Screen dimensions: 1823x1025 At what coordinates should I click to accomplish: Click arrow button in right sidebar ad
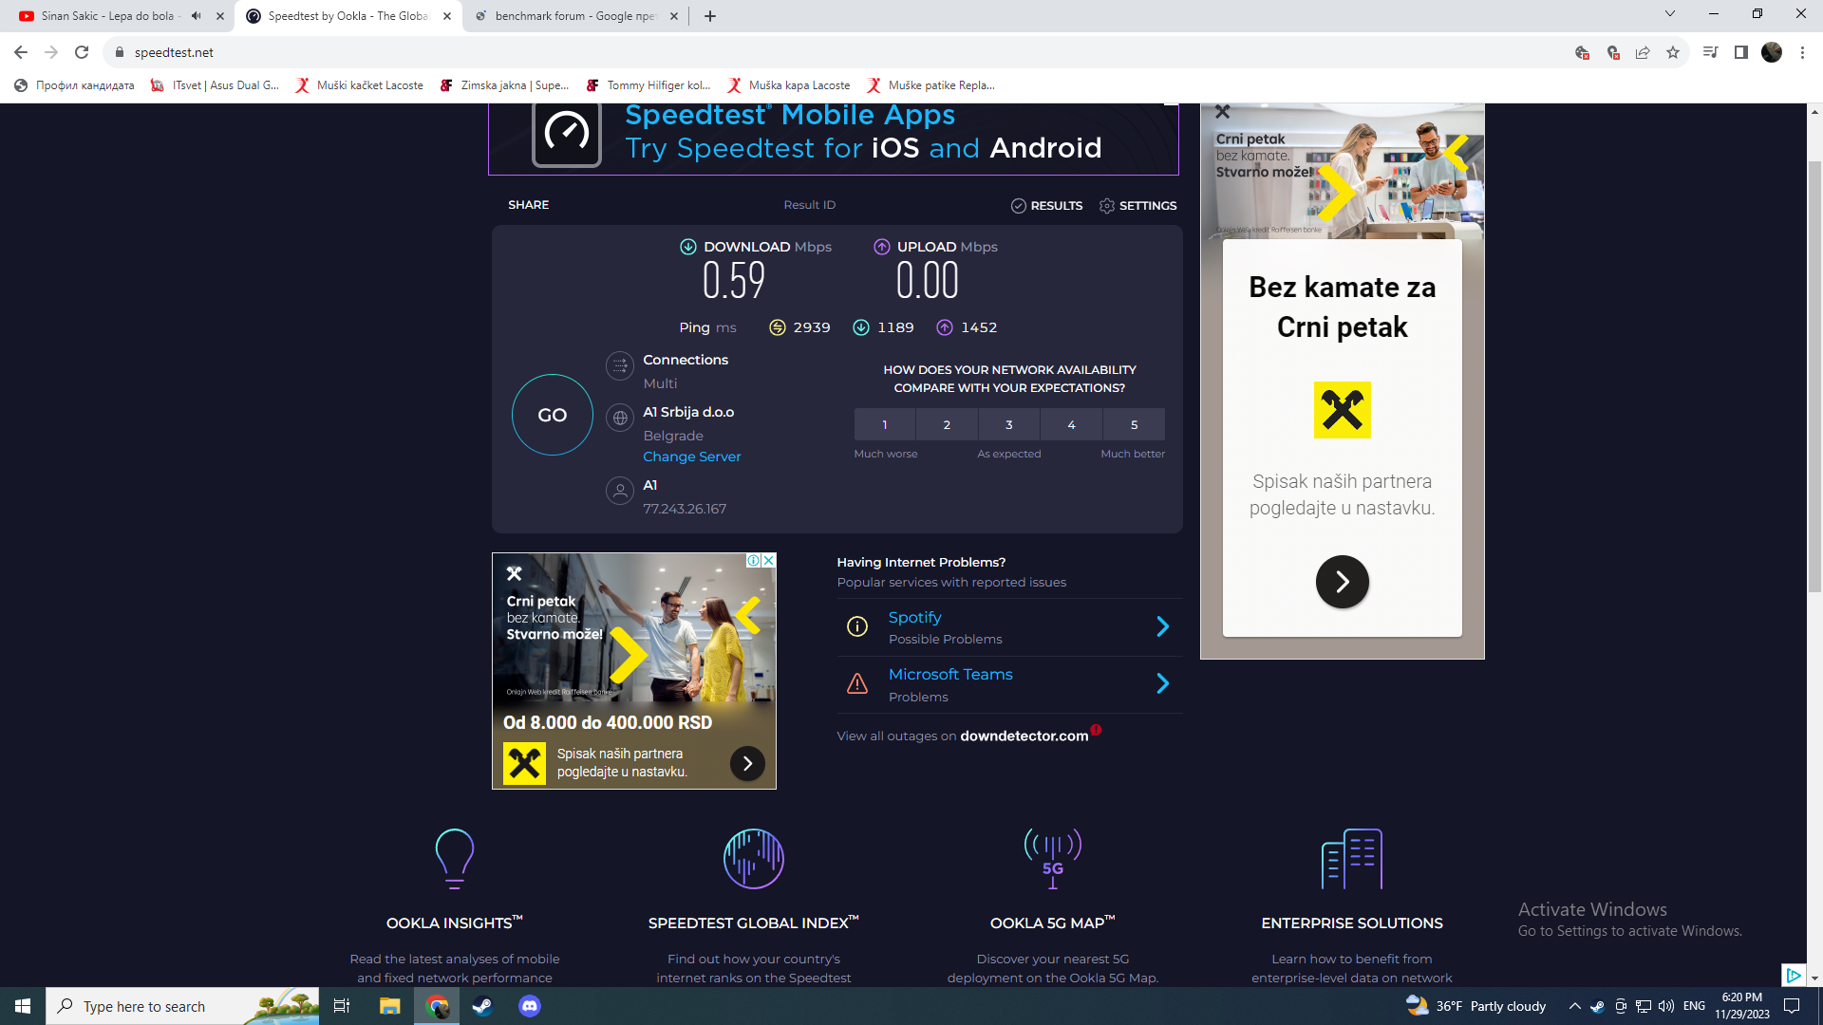1342,582
